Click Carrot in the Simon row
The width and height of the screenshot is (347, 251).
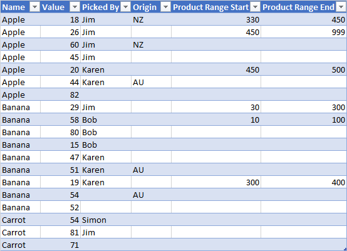(x=21, y=220)
